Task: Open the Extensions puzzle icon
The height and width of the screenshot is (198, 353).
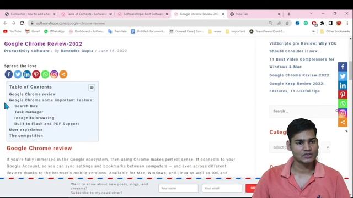Action: pos(322,23)
